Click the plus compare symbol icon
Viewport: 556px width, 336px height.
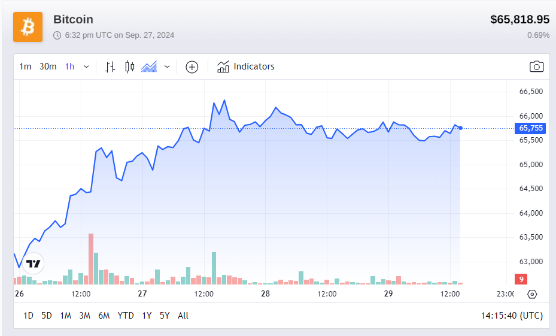(x=192, y=66)
